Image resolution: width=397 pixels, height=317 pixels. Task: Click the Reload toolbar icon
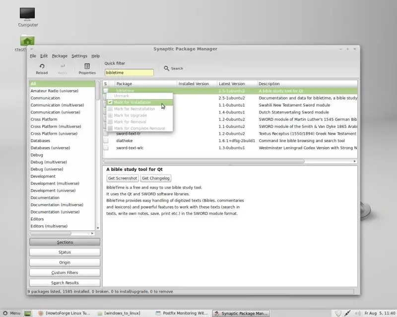(42, 66)
